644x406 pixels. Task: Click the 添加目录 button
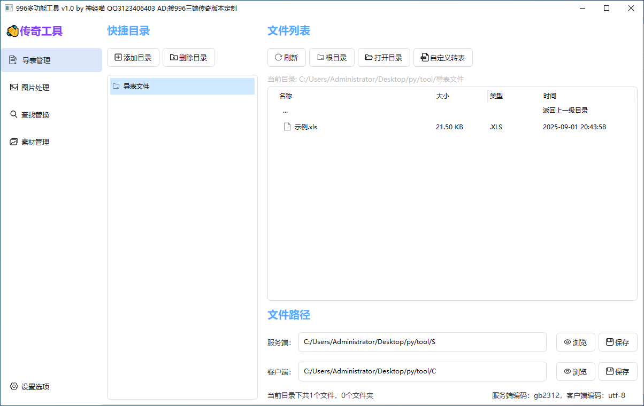click(x=133, y=58)
